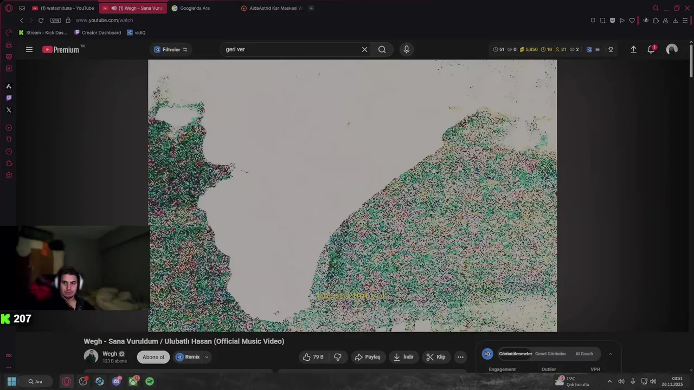Share the video via Paylaş button
This screenshot has width=694, height=390.
click(368, 357)
